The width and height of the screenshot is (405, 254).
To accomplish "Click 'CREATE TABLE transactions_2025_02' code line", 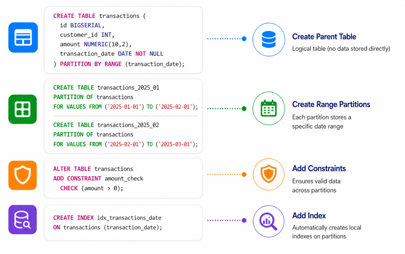I will [x=106, y=125].
